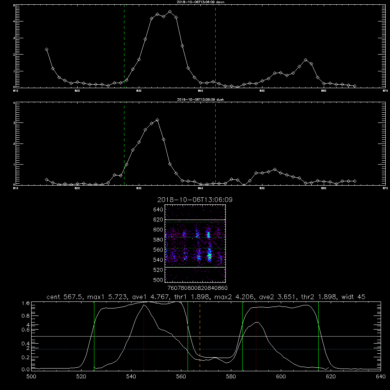Screen dimensions: 390x390
Task: Click the red dotted peak line near 590
Action: (x=256, y=336)
